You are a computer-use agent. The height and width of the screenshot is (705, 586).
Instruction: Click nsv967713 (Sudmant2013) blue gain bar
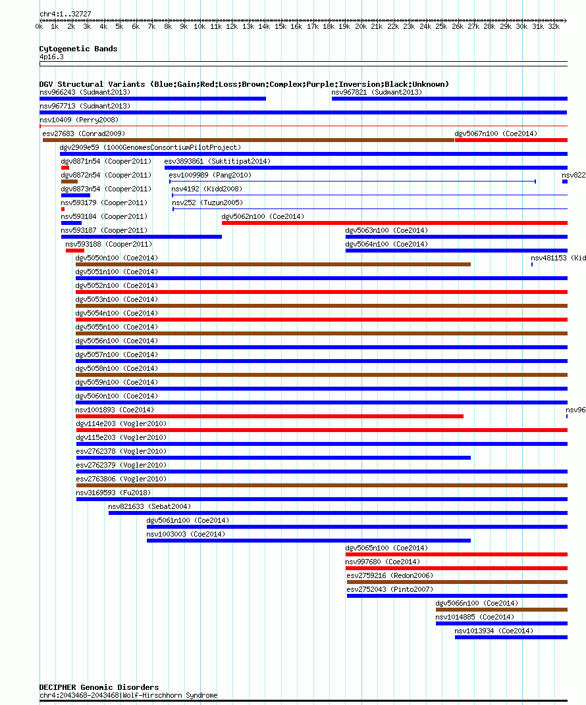pyautogui.click(x=304, y=112)
